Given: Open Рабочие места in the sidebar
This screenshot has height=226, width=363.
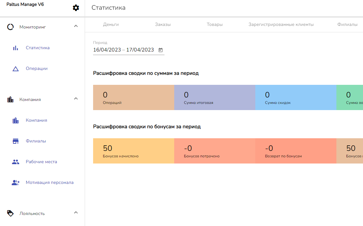Looking at the screenshot, I should (42, 162).
